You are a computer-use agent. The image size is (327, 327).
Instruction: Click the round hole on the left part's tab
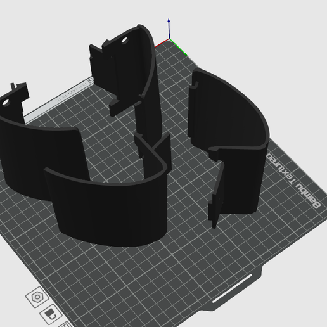tap(6, 103)
